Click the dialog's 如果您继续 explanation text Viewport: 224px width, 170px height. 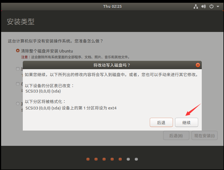click(x=111, y=74)
